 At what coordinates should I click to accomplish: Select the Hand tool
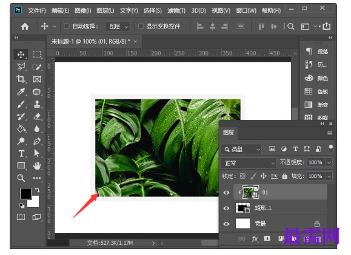pyautogui.click(x=37, y=166)
